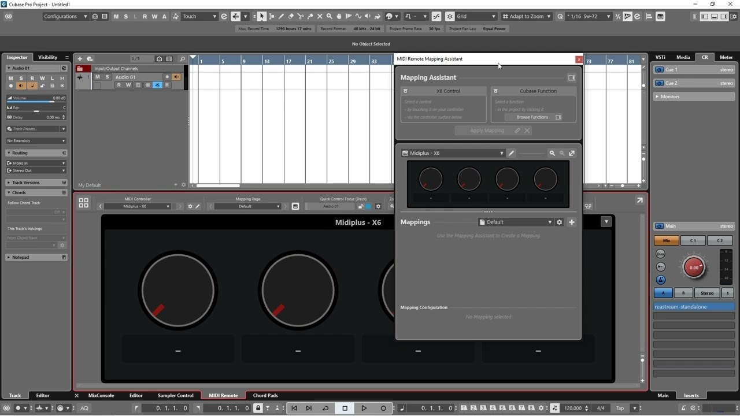Adjust the Control Room main level knob
The height and width of the screenshot is (416, 740).
point(694,268)
